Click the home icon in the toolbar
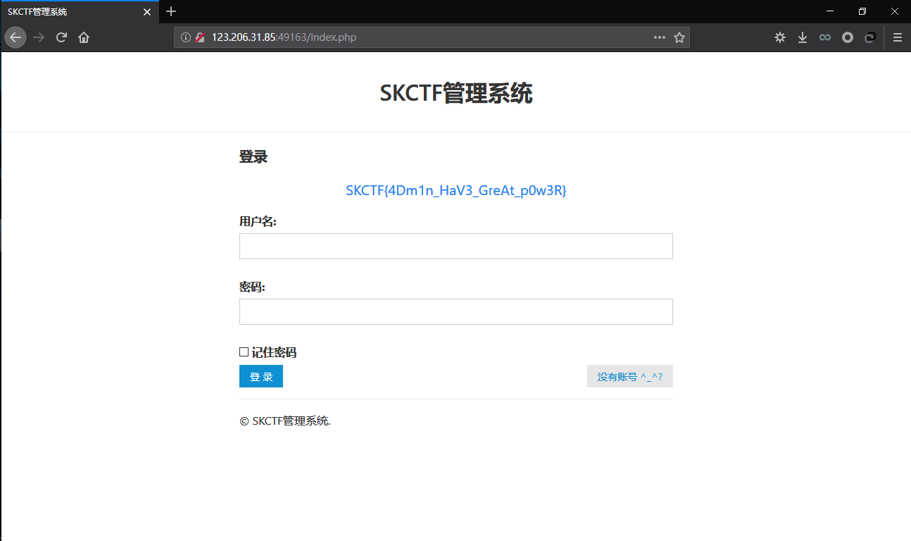This screenshot has width=911, height=541. (83, 37)
